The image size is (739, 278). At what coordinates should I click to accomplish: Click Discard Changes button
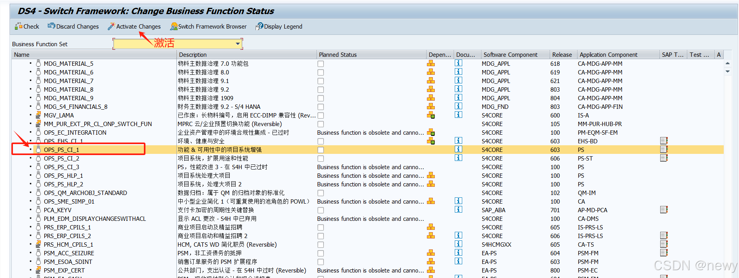73,27
